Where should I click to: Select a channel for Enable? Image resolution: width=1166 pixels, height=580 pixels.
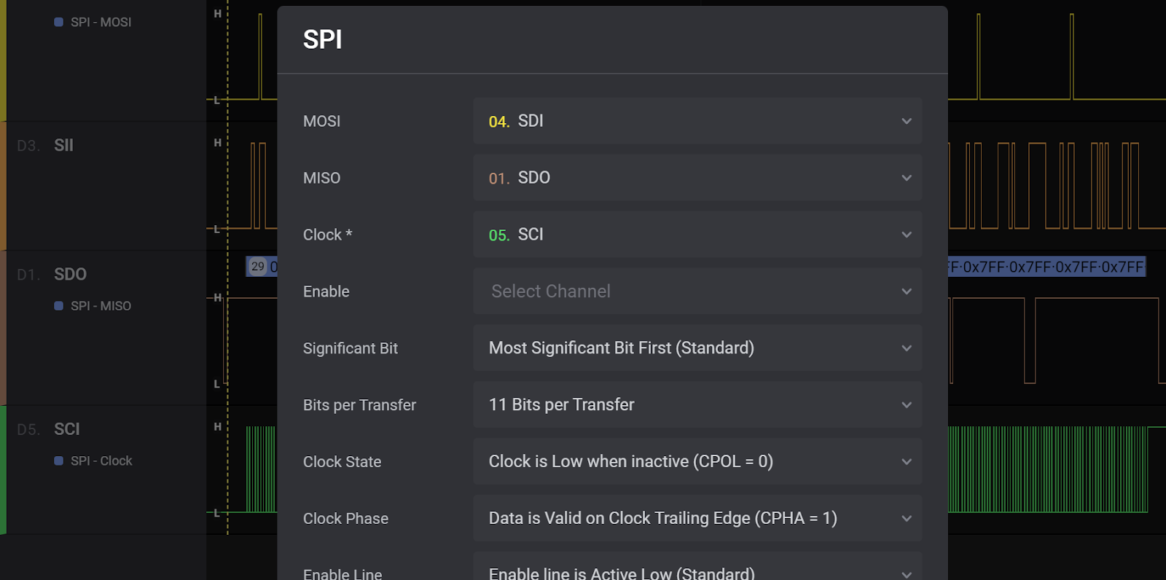click(697, 291)
